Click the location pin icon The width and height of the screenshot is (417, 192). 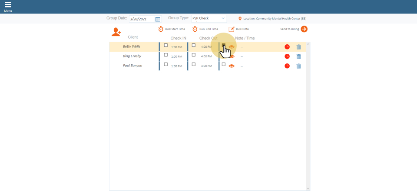pos(240,19)
